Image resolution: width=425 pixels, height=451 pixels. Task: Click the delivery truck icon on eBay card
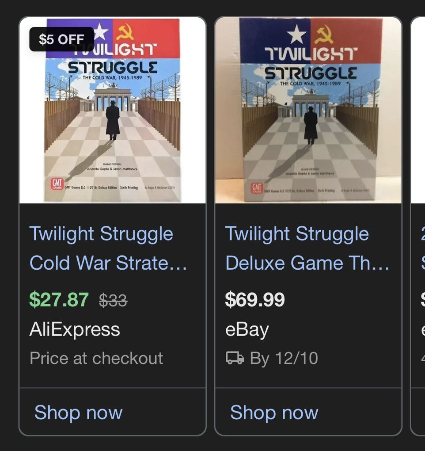[x=235, y=358]
